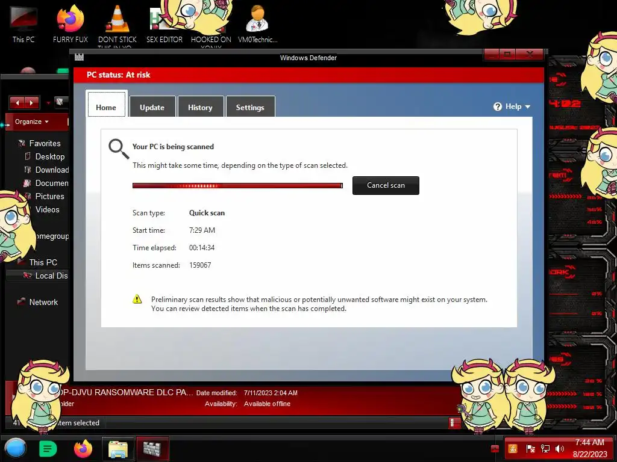
Task: Open the Start orb on taskbar
Action: click(16, 448)
